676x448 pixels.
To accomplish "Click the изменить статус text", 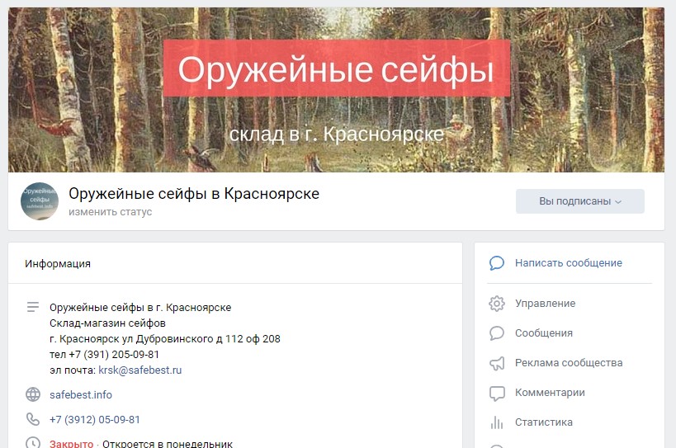I will (111, 212).
